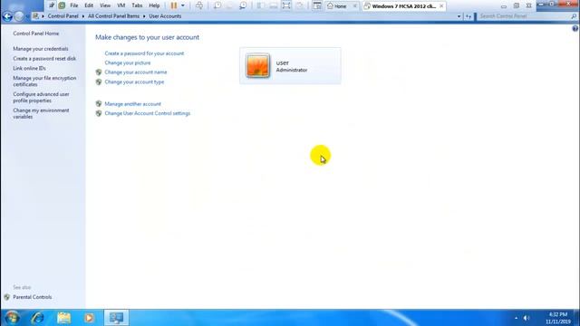The width and height of the screenshot is (580, 326).
Task: Click the enter full screen toolbar icon
Action: 286,5
